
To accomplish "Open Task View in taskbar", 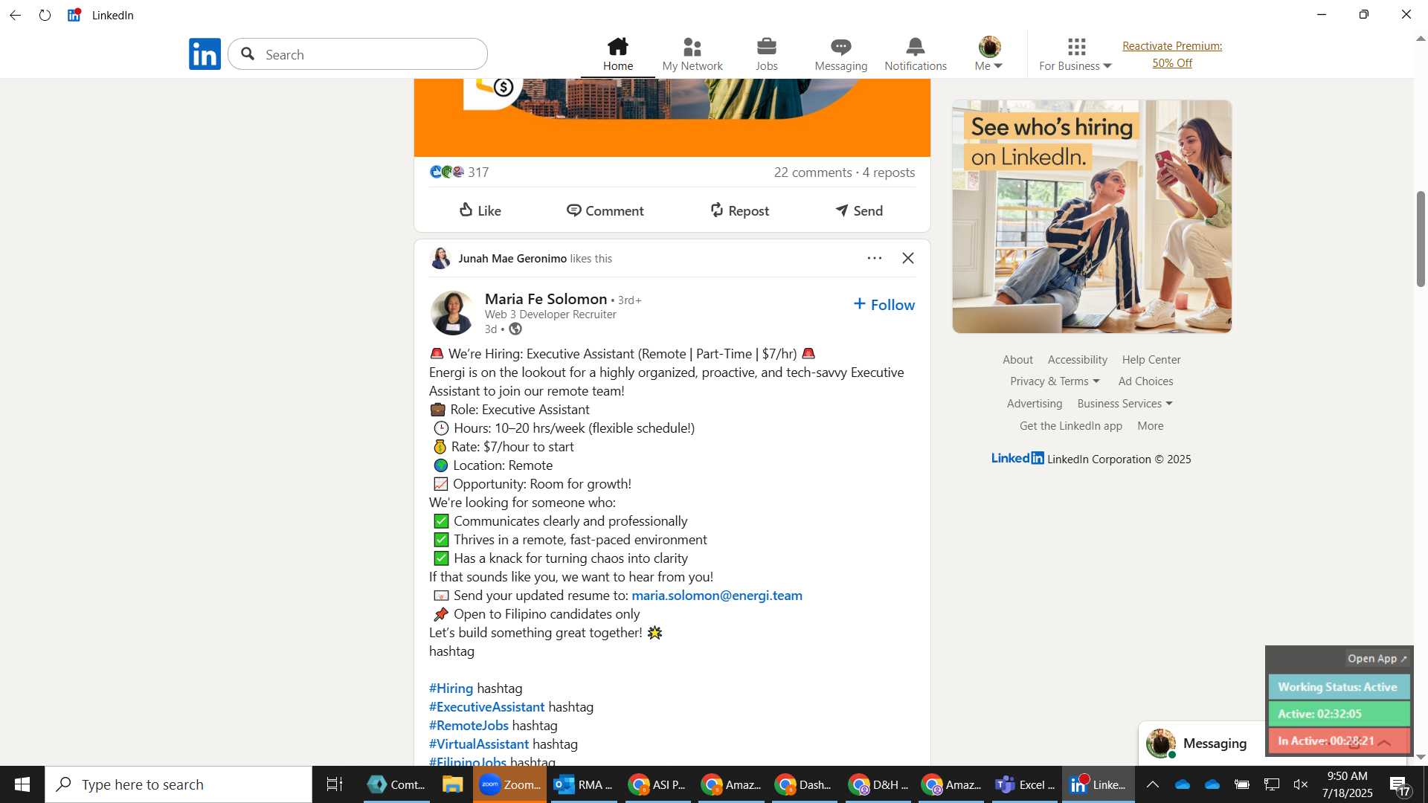I will (x=335, y=784).
